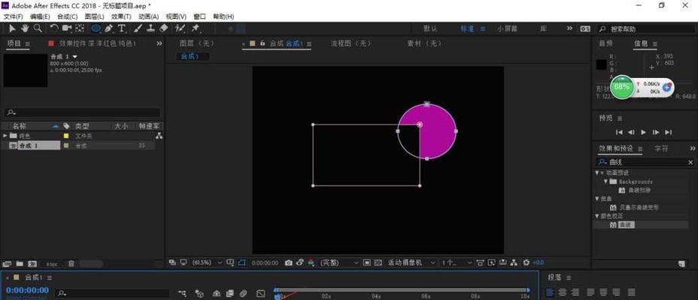Image resolution: width=698 pixels, height=300 pixels.
Task: Open project flowchart view icon
Action: pyautogui.click(x=159, y=136)
